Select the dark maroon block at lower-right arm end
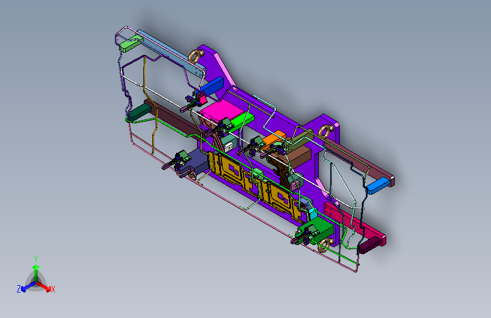491x318 pixels. tap(369, 245)
